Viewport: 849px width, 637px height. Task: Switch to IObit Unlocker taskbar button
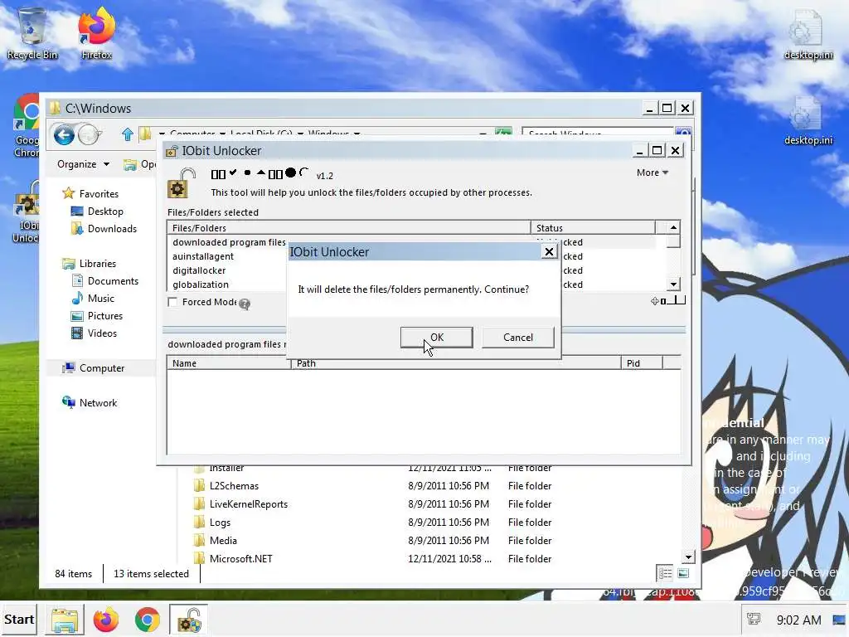[188, 620]
